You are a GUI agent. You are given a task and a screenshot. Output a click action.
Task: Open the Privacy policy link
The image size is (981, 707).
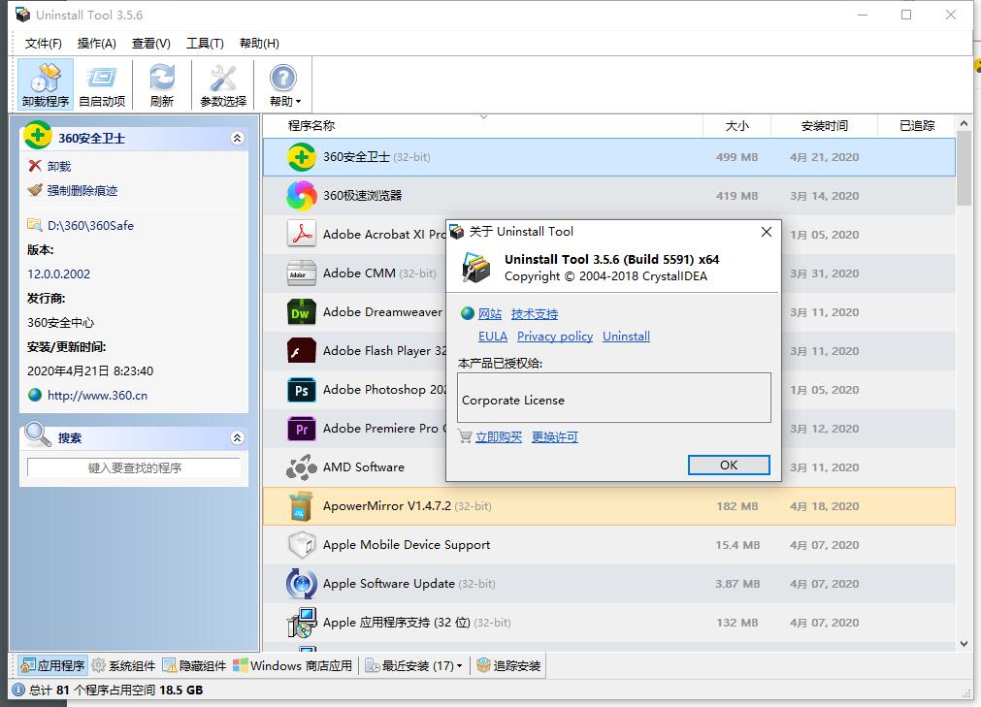click(555, 337)
